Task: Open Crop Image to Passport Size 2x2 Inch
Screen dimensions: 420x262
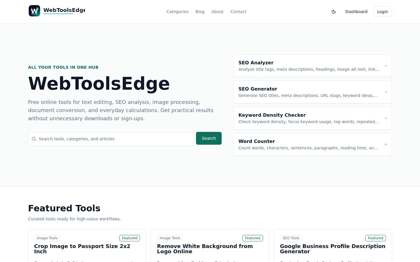Action: [82, 249]
